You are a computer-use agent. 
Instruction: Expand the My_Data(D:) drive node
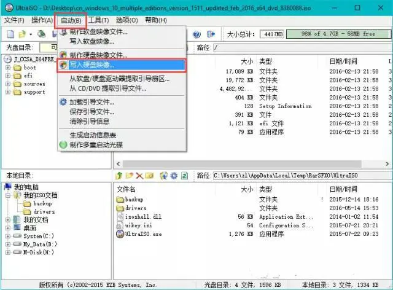8,244
